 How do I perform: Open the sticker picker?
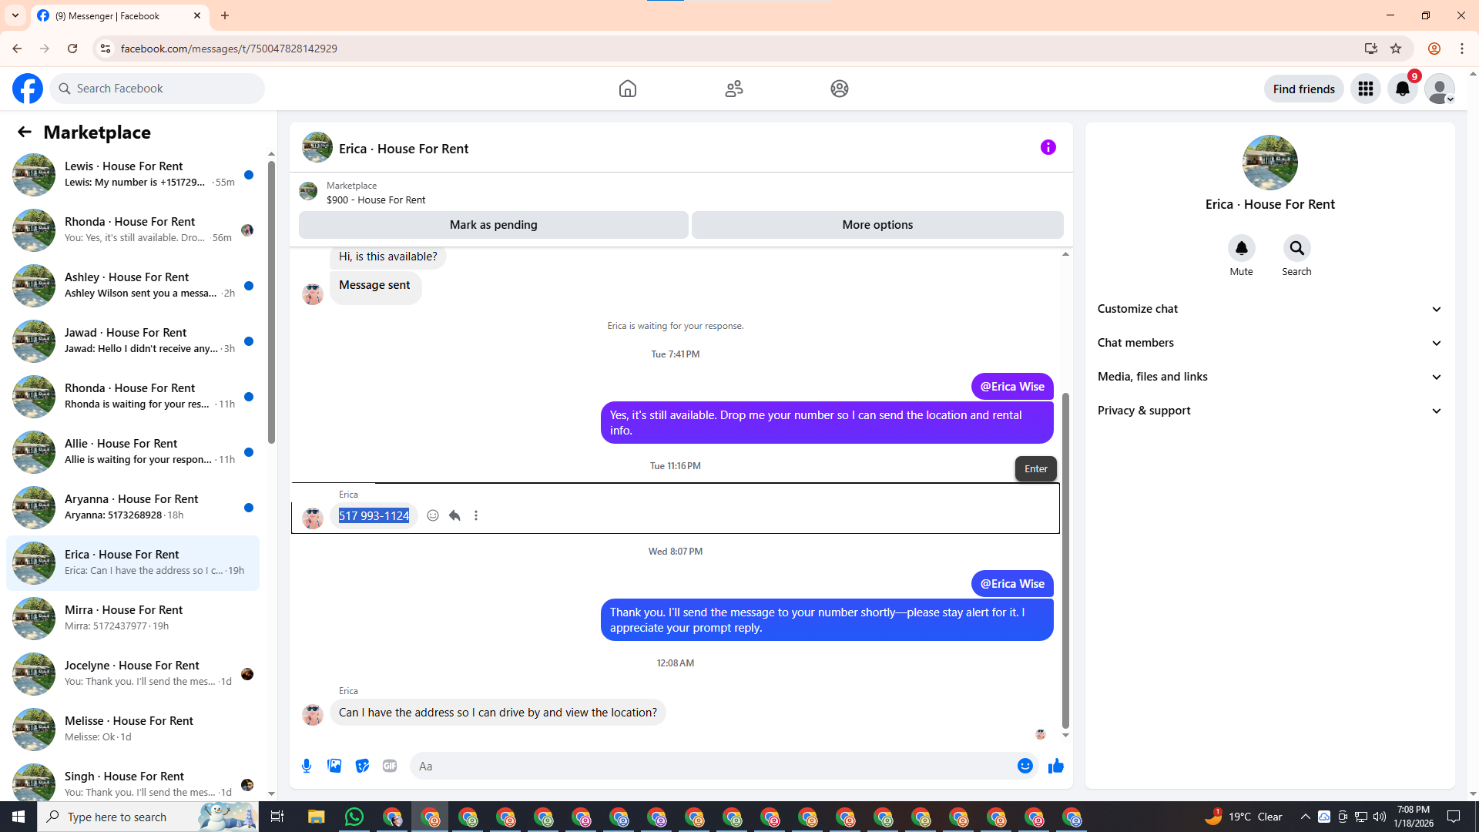(362, 766)
